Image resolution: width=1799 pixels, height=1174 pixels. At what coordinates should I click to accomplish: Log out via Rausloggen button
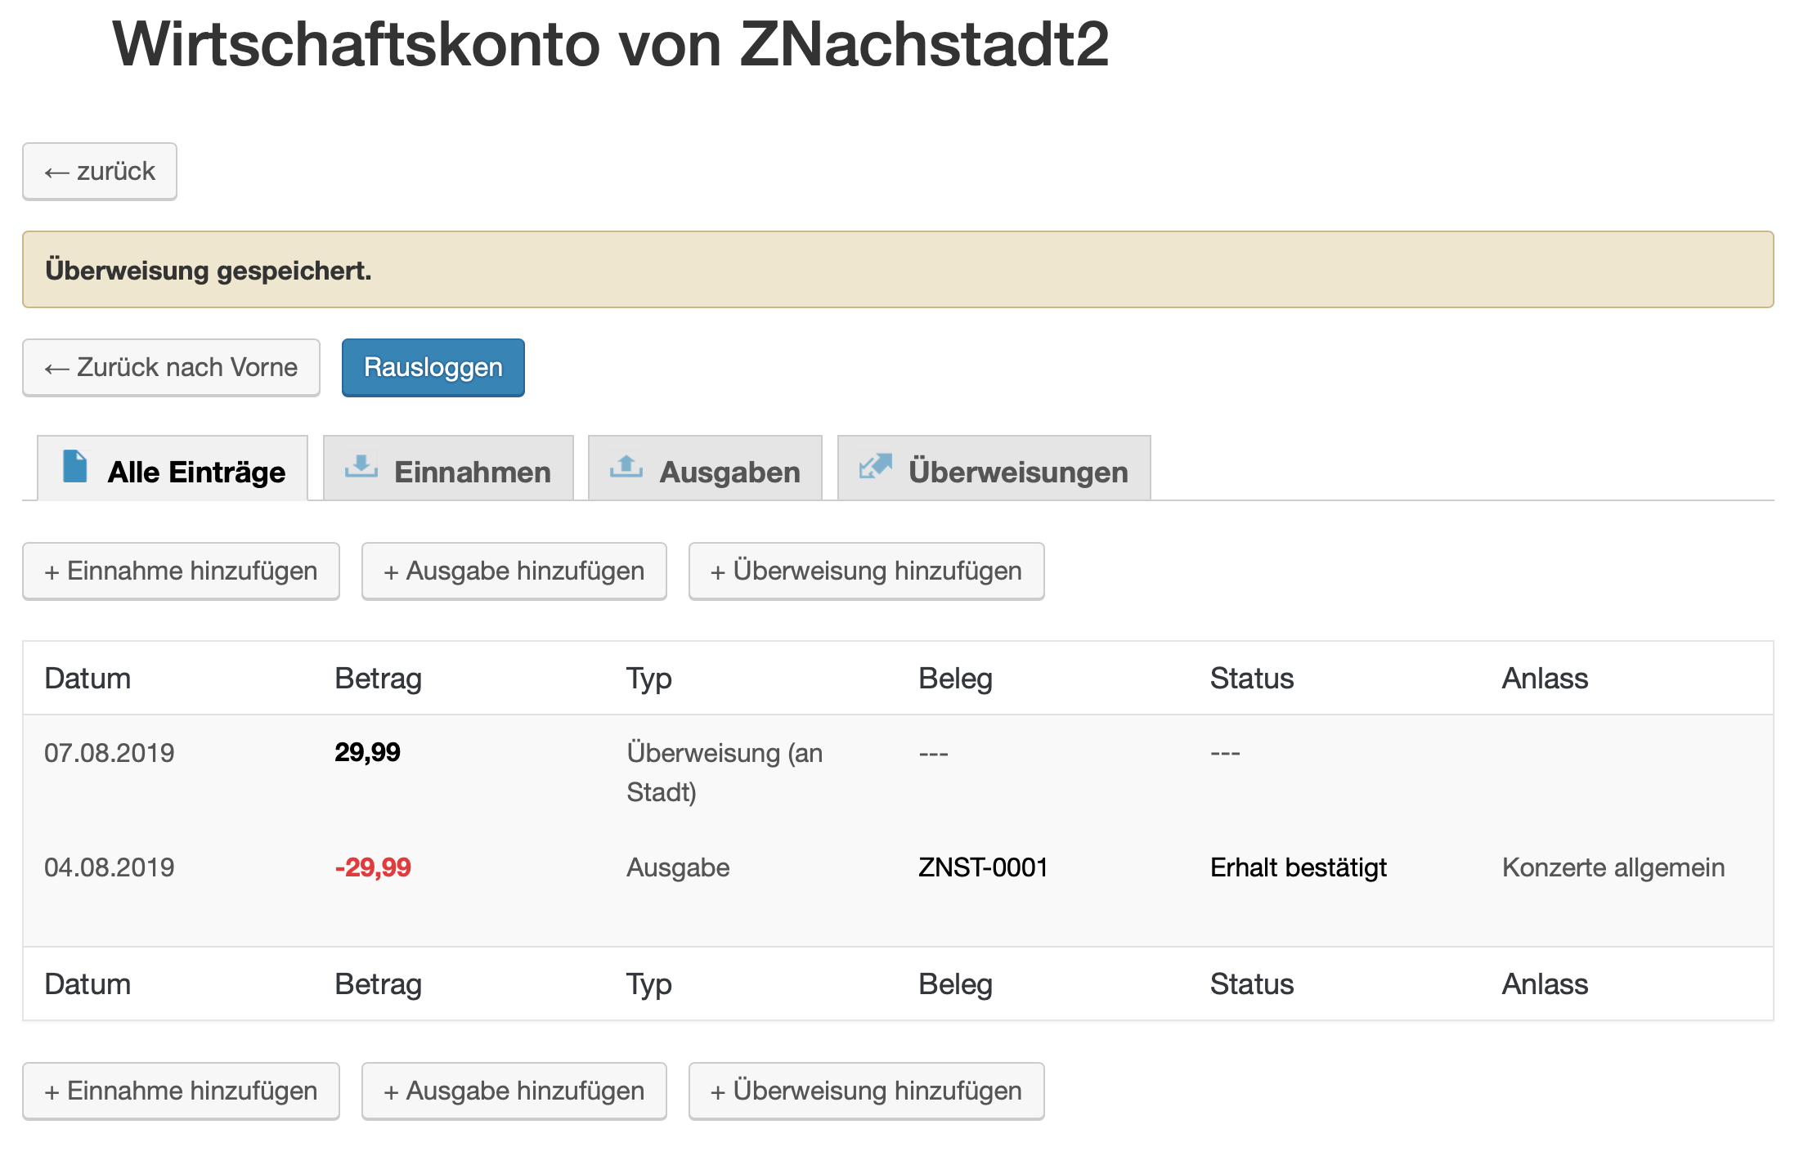[x=433, y=368]
